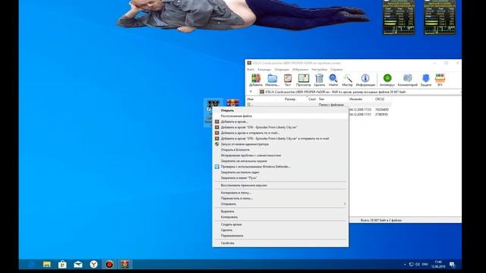486x273 pixels.
Task: Click the red record app taskbar icon
Action: (x=109, y=265)
